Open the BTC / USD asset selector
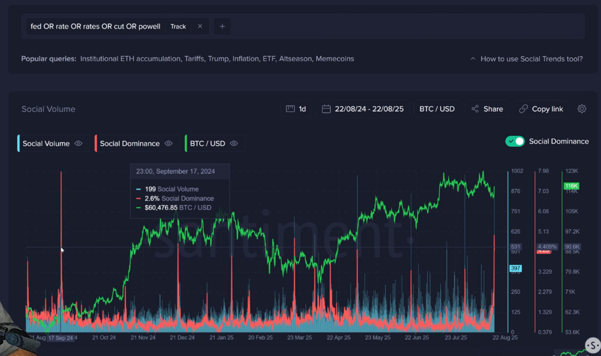 point(437,109)
